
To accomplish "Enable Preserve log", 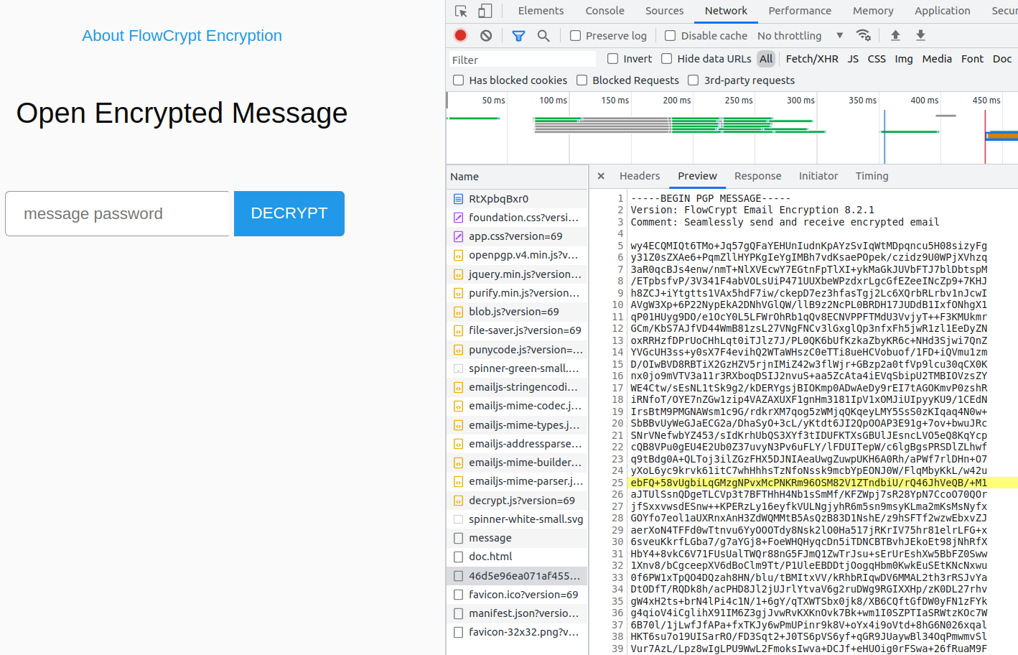I will (x=575, y=35).
